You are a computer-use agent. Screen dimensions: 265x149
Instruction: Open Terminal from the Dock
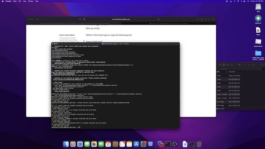coord(168,144)
